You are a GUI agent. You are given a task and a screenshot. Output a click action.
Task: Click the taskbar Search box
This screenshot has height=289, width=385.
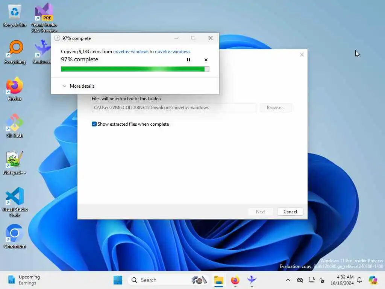(x=168, y=280)
